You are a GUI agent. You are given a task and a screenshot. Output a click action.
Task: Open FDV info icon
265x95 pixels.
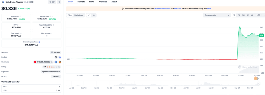point(18,25)
